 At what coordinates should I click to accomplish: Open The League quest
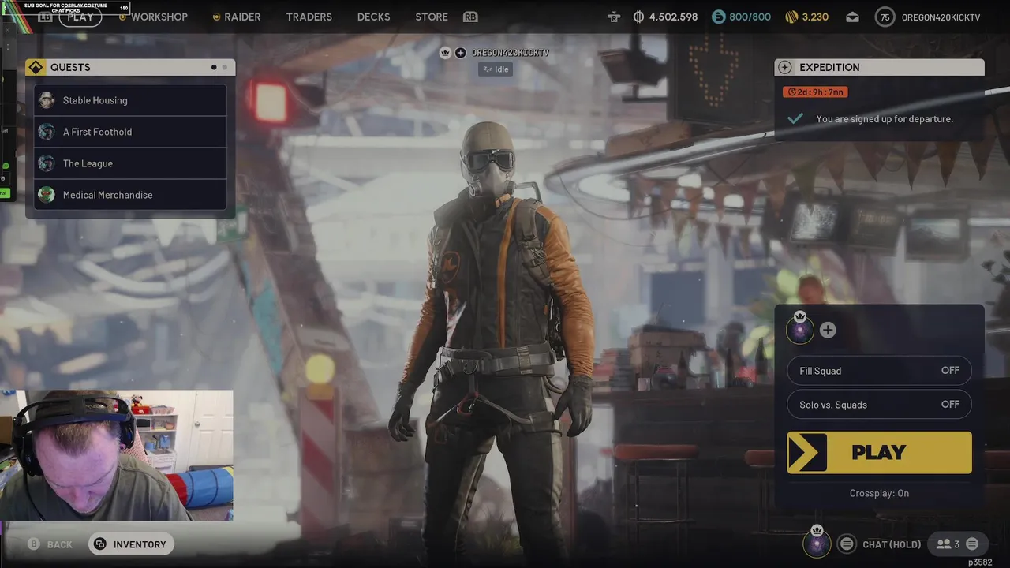click(x=130, y=163)
